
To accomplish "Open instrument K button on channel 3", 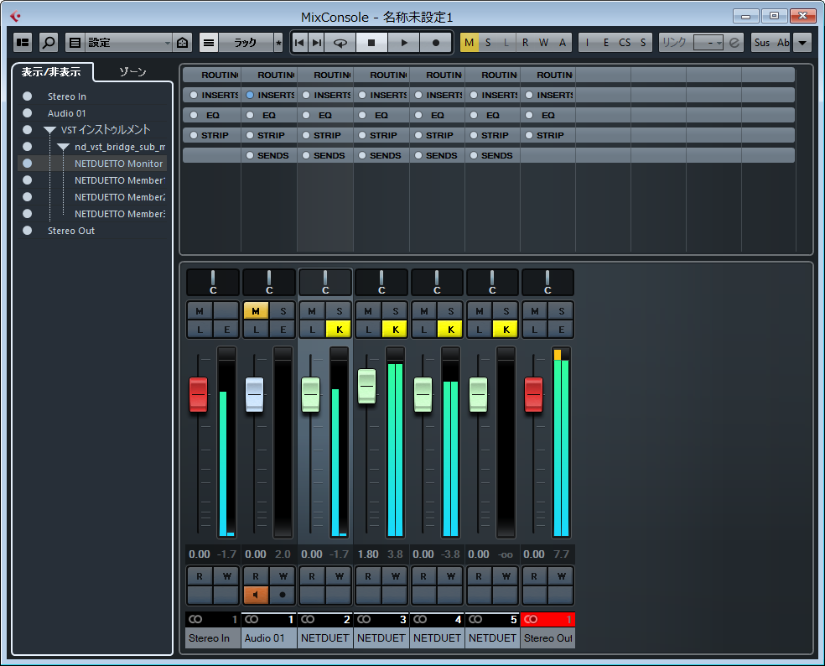I will click(395, 330).
